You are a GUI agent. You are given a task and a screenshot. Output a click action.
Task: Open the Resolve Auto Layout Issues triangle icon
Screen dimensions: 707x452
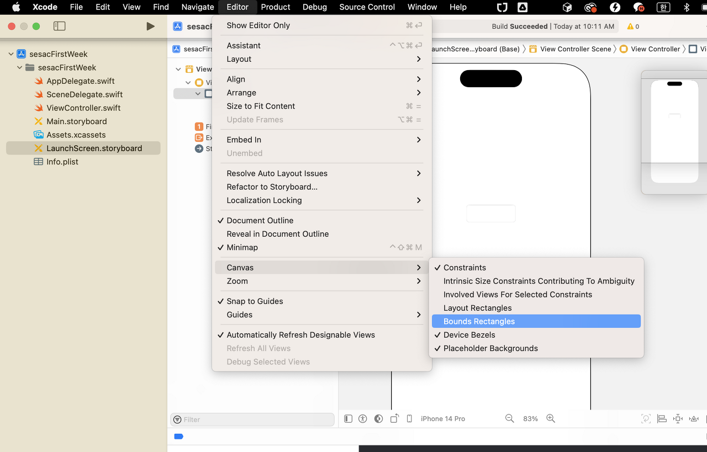695,418
